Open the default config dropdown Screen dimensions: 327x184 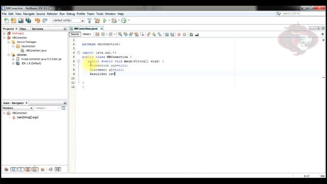[x=68, y=20]
